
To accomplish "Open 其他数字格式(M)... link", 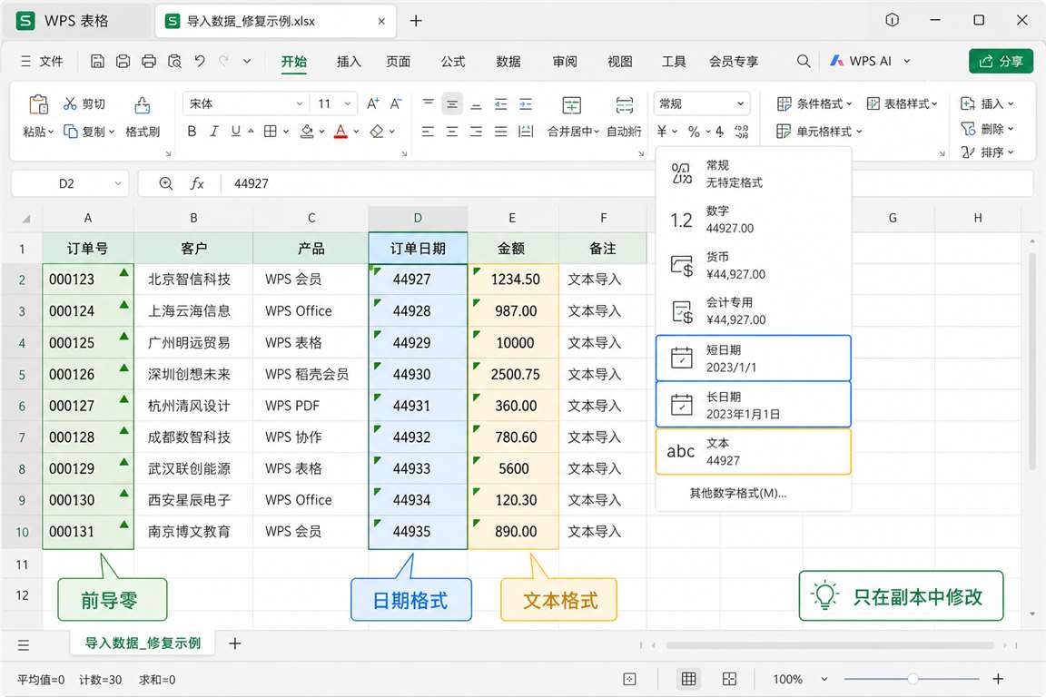I will [738, 494].
